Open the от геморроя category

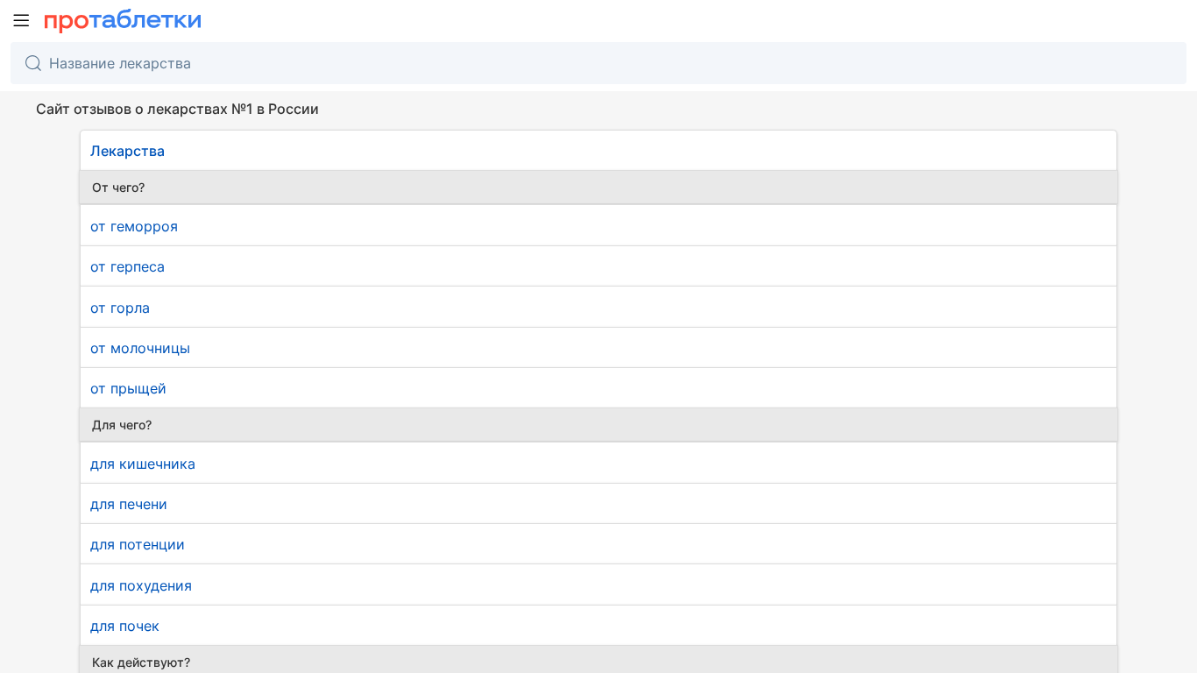(x=134, y=226)
